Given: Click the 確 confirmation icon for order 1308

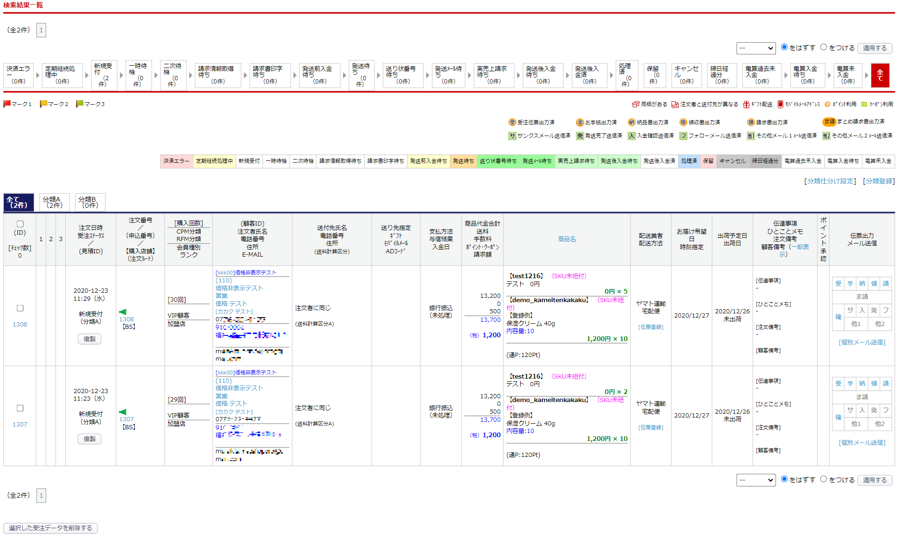Looking at the screenshot, I should point(838,317).
